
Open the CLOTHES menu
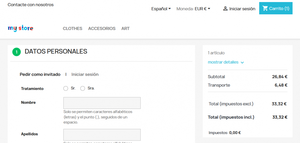pos(73,28)
